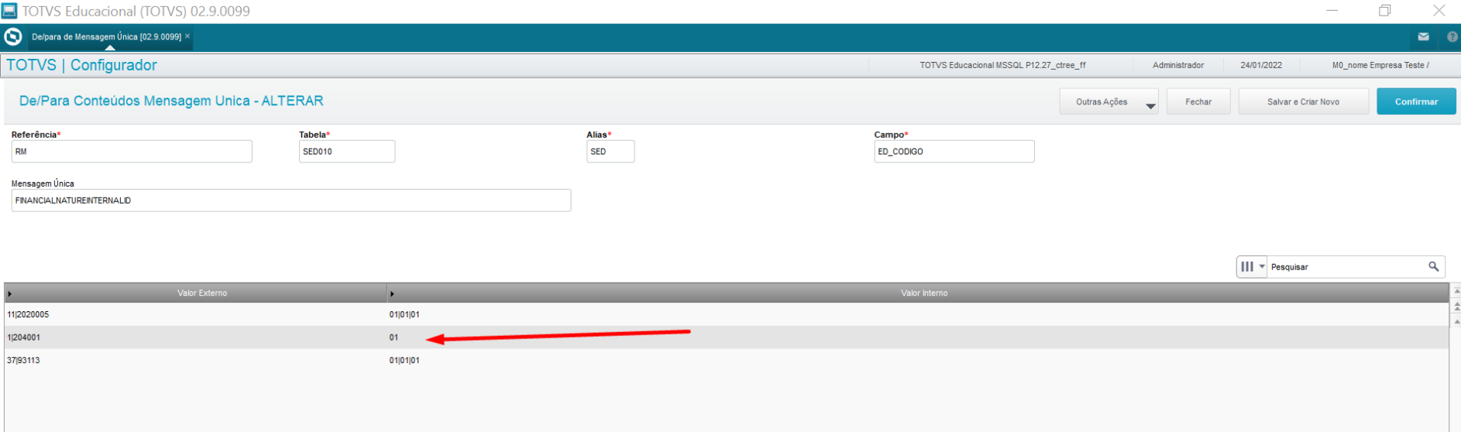Click the grid scrollbar top arrow
Image resolution: width=1461 pixels, height=432 pixels.
click(1456, 291)
